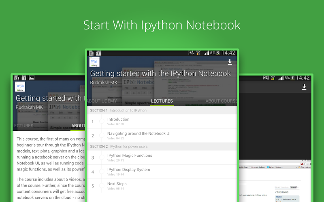The width and height of the screenshot is (324, 202).
Task: Switch to the LECTURES tab in center phone
Action: click(x=162, y=101)
